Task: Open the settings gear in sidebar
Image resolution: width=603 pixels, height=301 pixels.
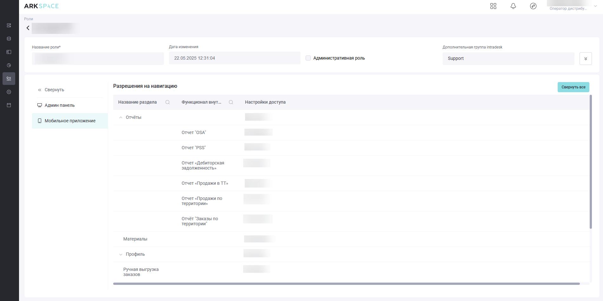Action: [9, 92]
